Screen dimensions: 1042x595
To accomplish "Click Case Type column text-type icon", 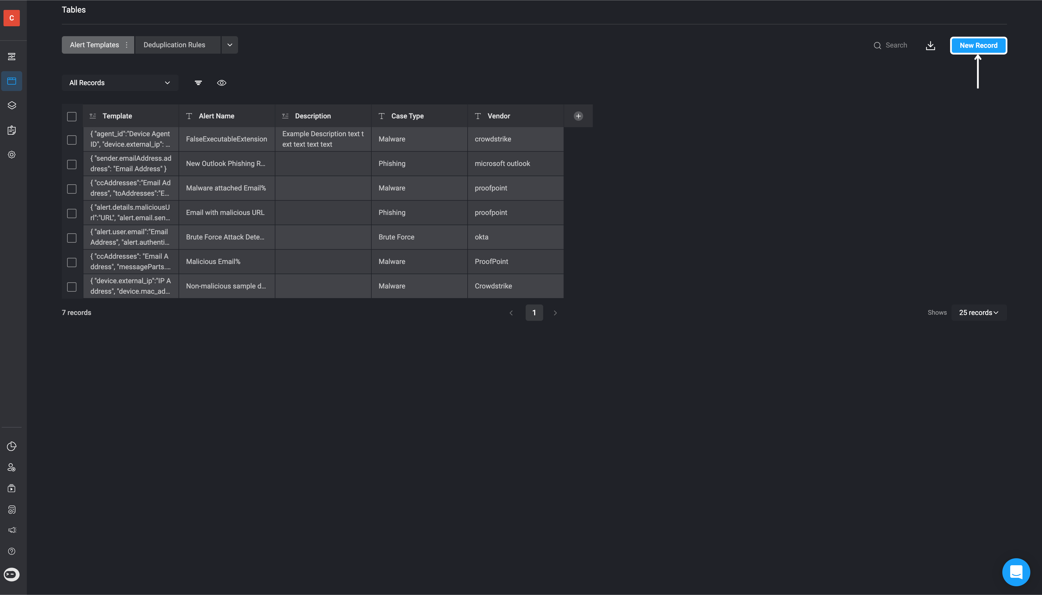I will (382, 116).
